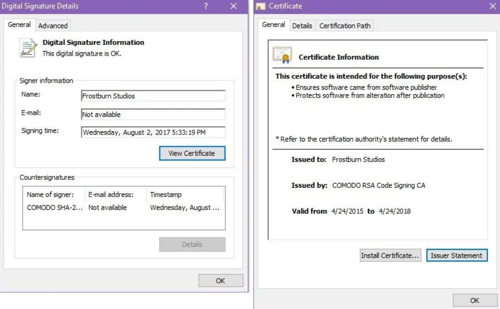
Task: Click the digital signature document icon
Action: [x=28, y=48]
